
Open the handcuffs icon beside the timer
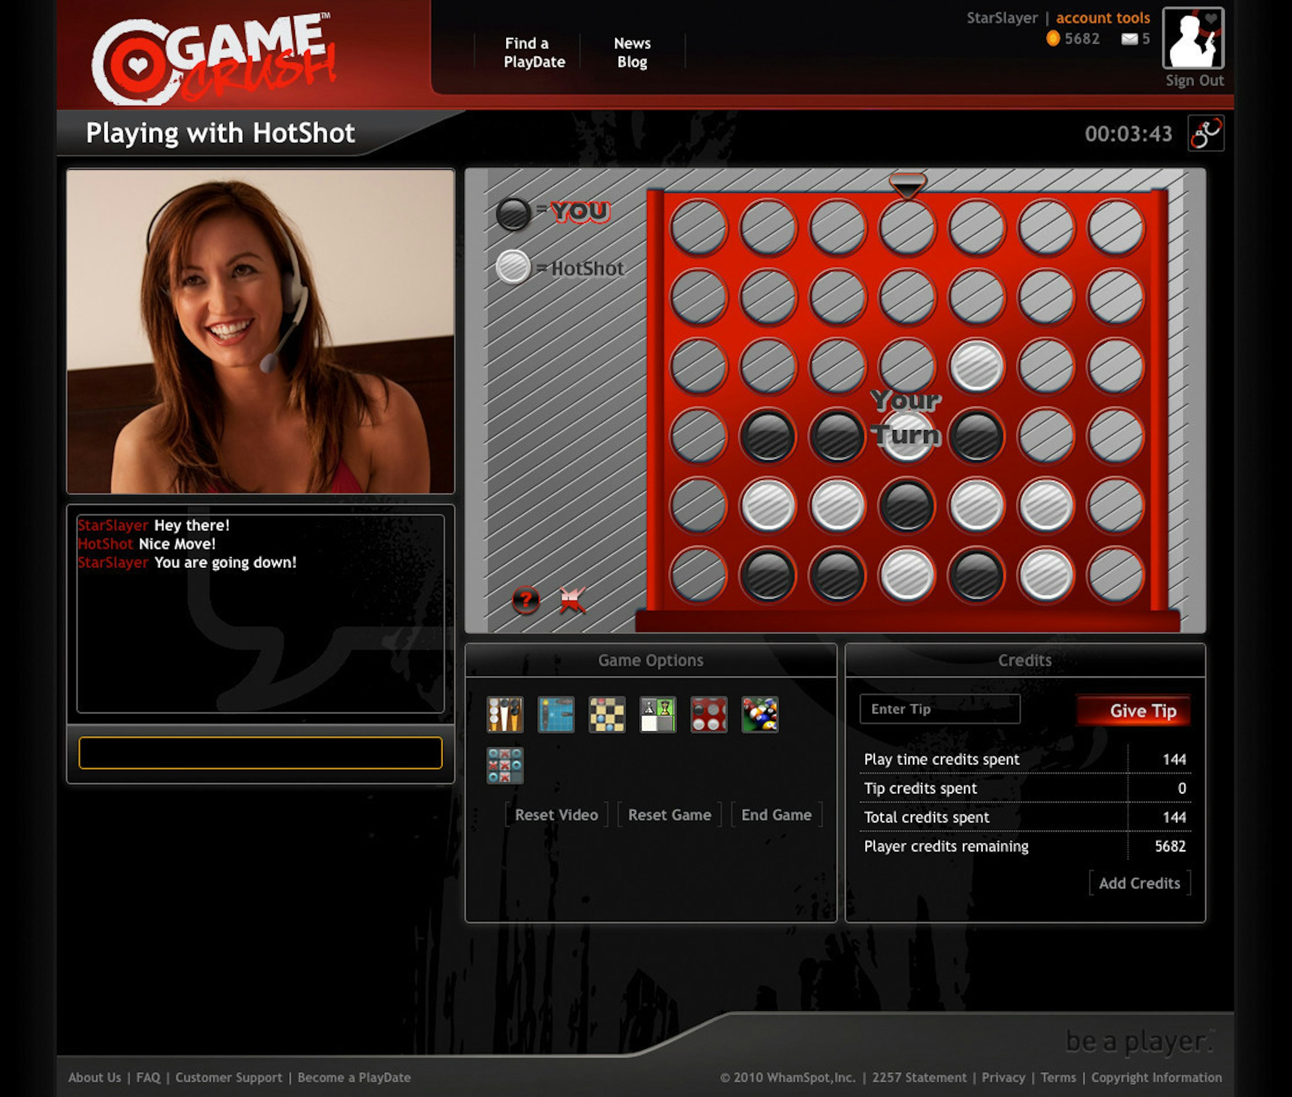[1205, 133]
